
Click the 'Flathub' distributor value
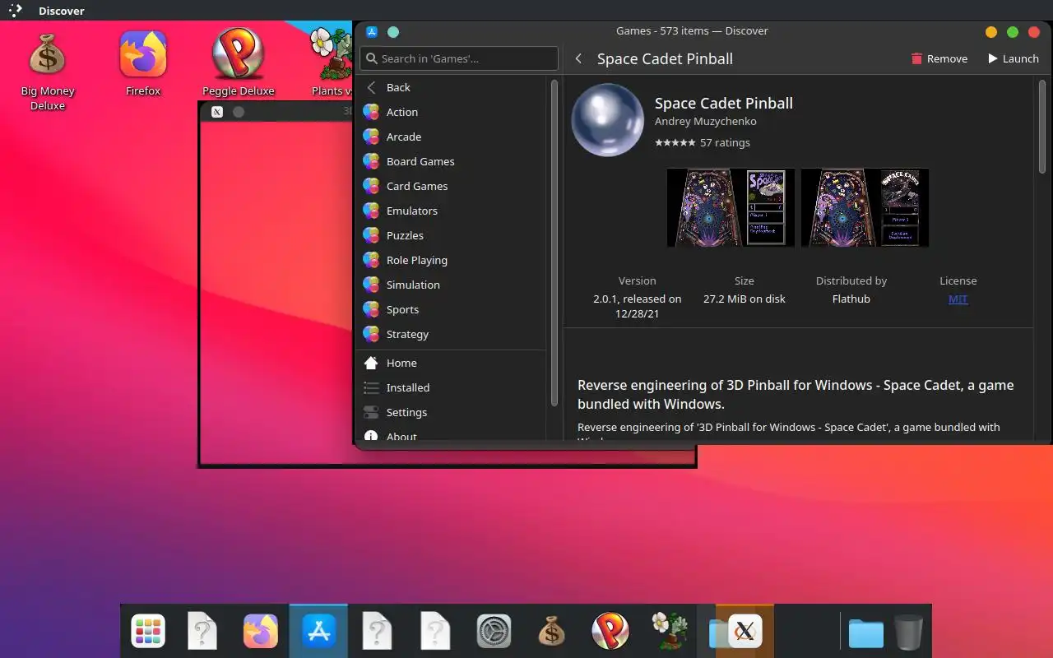(x=851, y=299)
